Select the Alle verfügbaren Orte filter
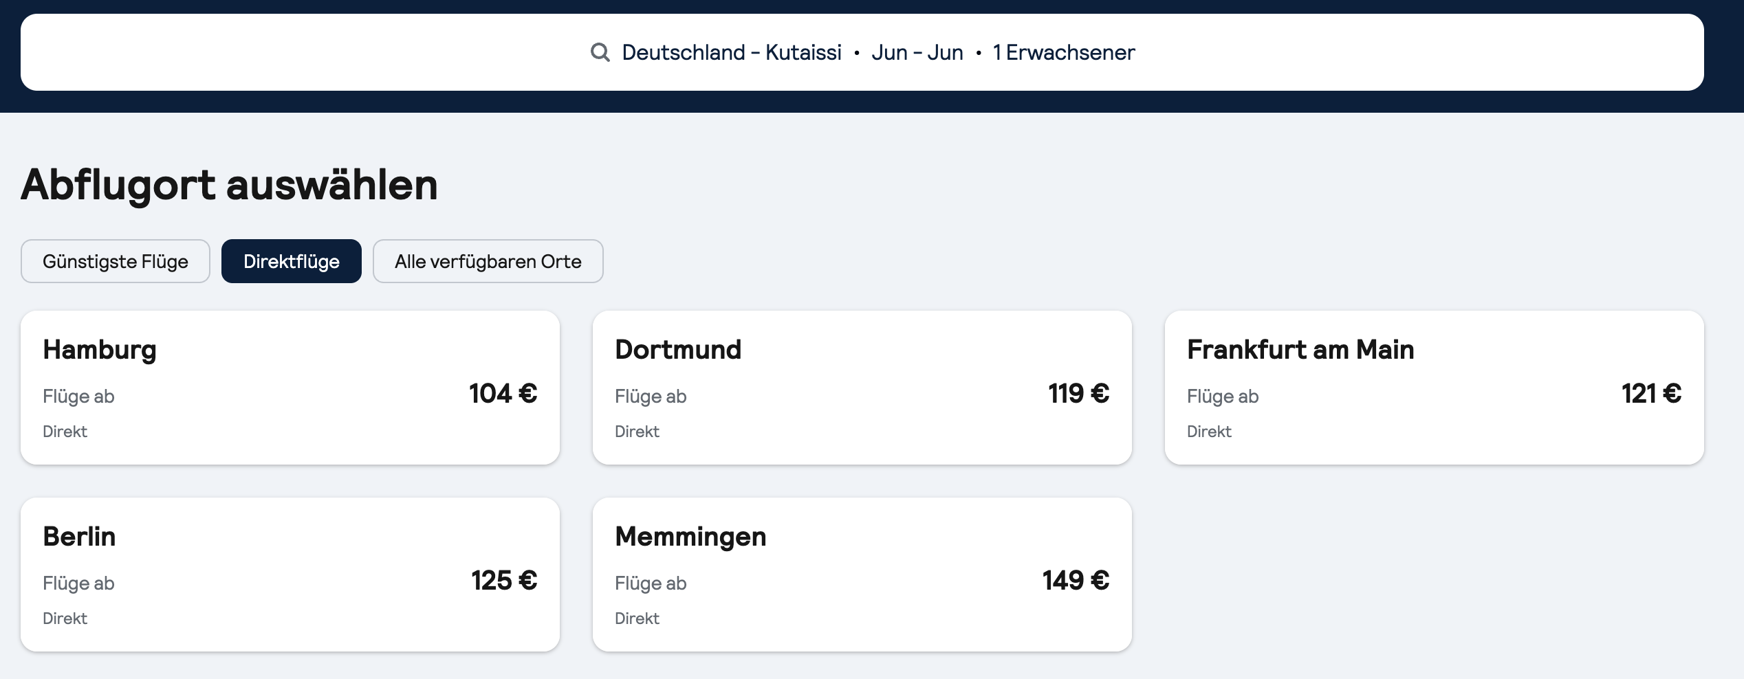Image resolution: width=1744 pixels, height=679 pixels. (x=488, y=261)
